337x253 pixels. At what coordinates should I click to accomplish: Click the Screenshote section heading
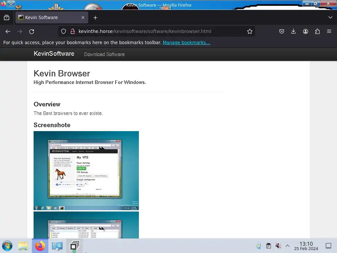52,125
